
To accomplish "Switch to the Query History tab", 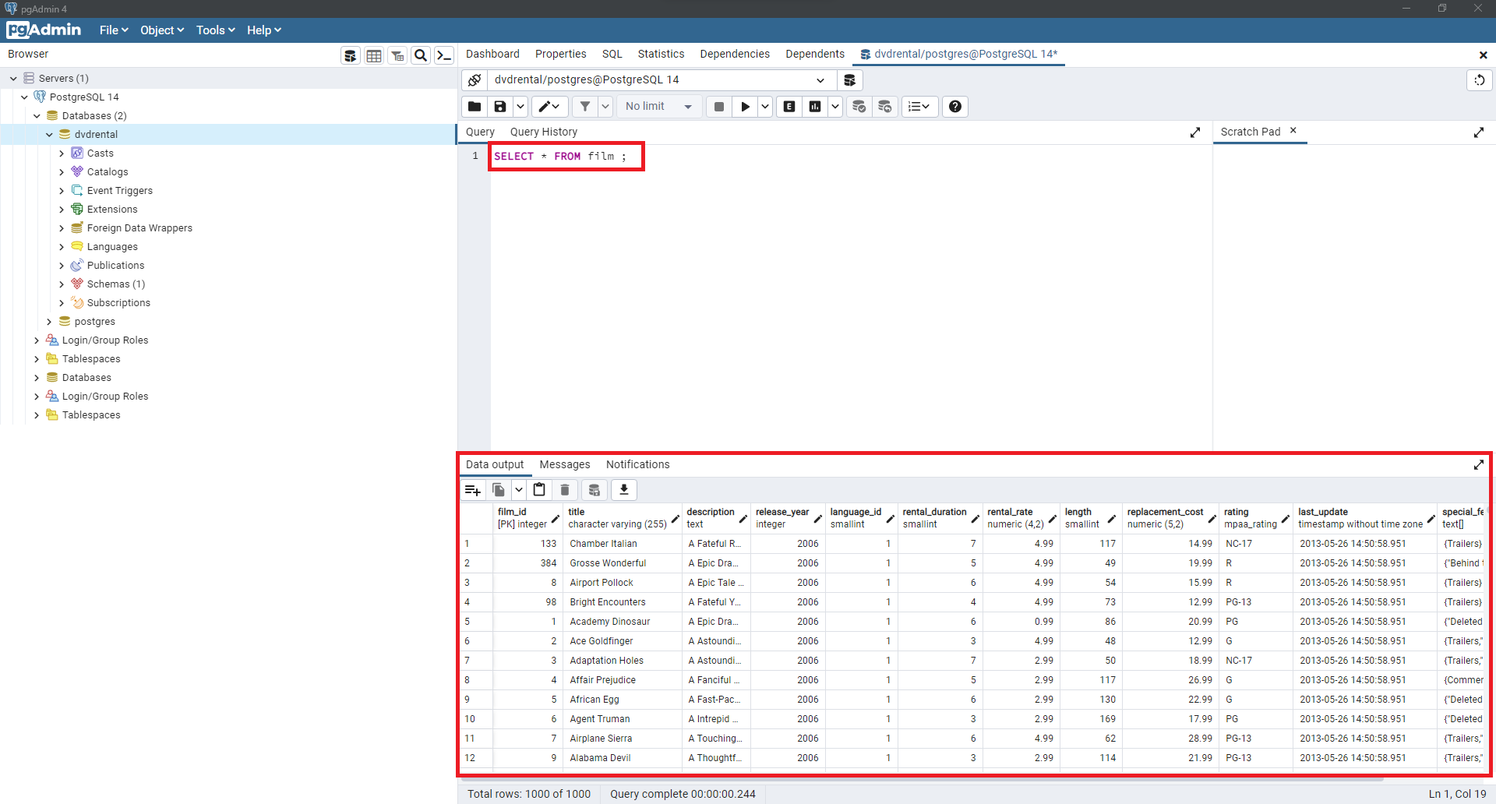I will click(x=543, y=131).
